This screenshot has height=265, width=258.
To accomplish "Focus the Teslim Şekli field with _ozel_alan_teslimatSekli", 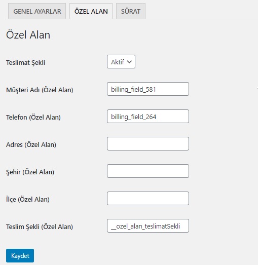I will 148,226.
